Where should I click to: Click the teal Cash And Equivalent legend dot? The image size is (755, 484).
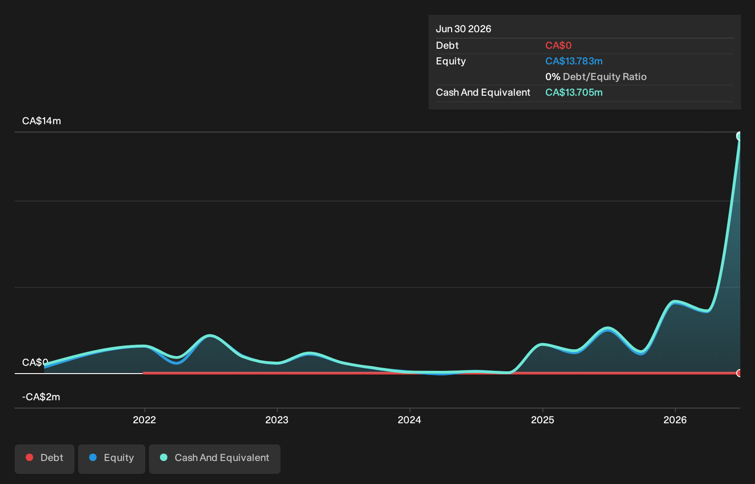point(164,457)
